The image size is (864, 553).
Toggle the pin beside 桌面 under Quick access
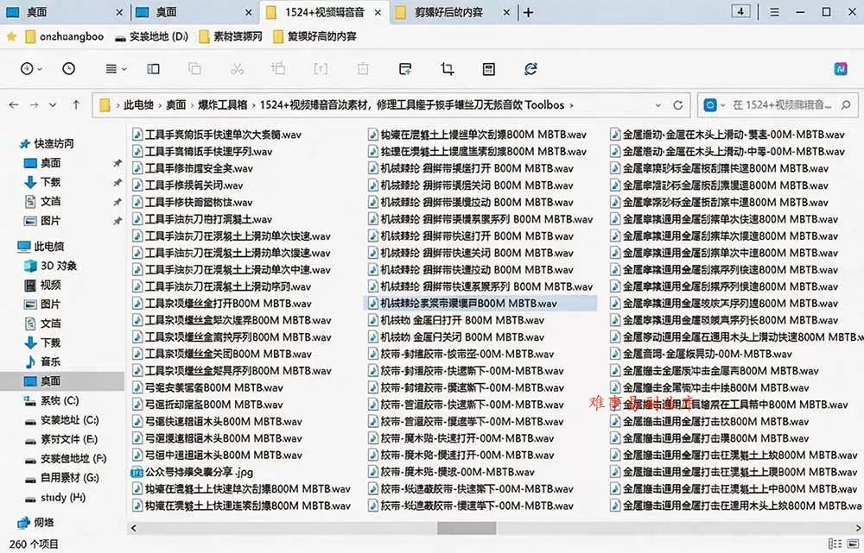117,163
